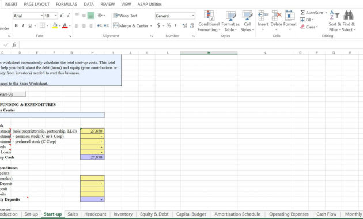Open the Fill menu

(x=307, y=20)
